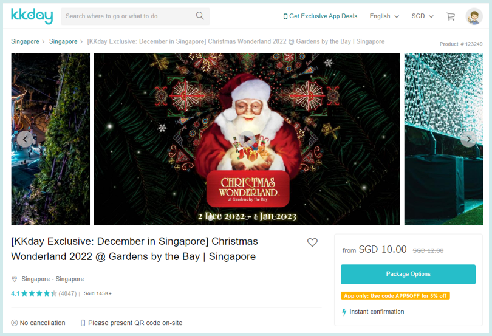Click the second Singapore breadcrumb link
The height and width of the screenshot is (336, 492).
pyautogui.click(x=63, y=41)
